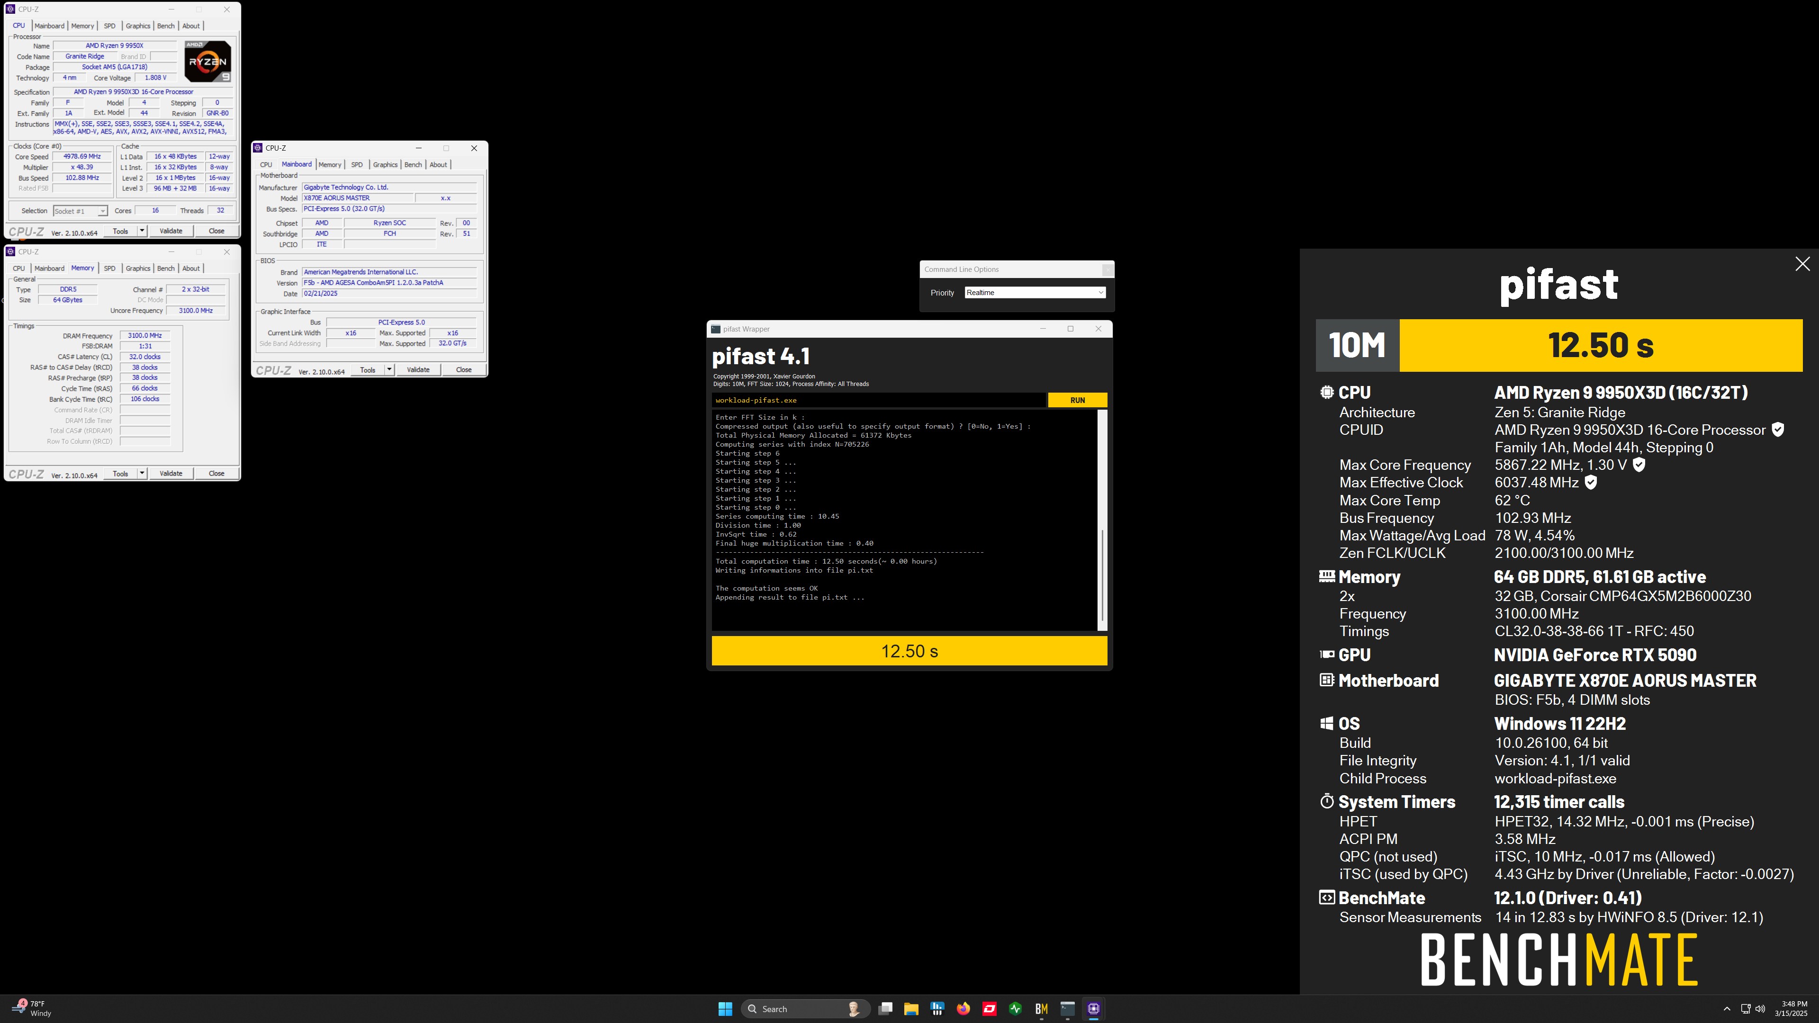This screenshot has width=1819, height=1023.
Task: Click Validate in the CPU-Z Mainboard window
Action: point(418,370)
